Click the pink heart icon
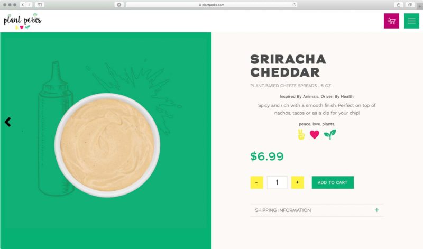This screenshot has width=423, height=249. click(314, 134)
